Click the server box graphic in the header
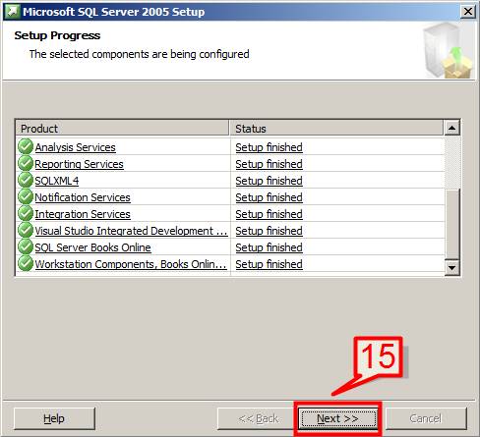Image resolution: width=480 pixels, height=437 pixels. click(448, 50)
